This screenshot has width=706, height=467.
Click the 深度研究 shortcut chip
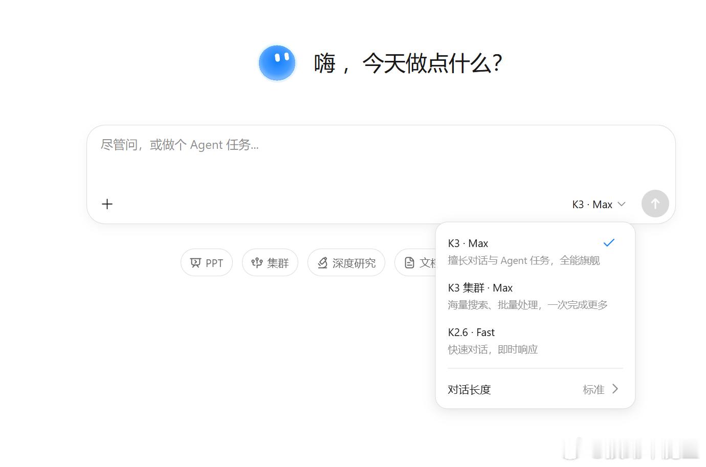point(346,262)
